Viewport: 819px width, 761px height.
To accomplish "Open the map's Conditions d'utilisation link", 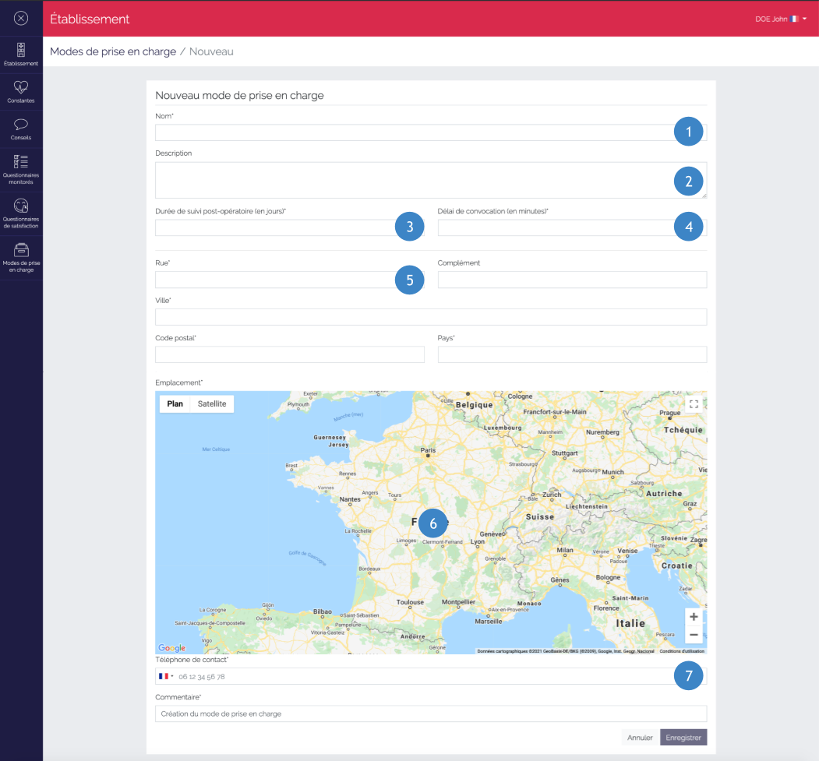I will coord(683,650).
